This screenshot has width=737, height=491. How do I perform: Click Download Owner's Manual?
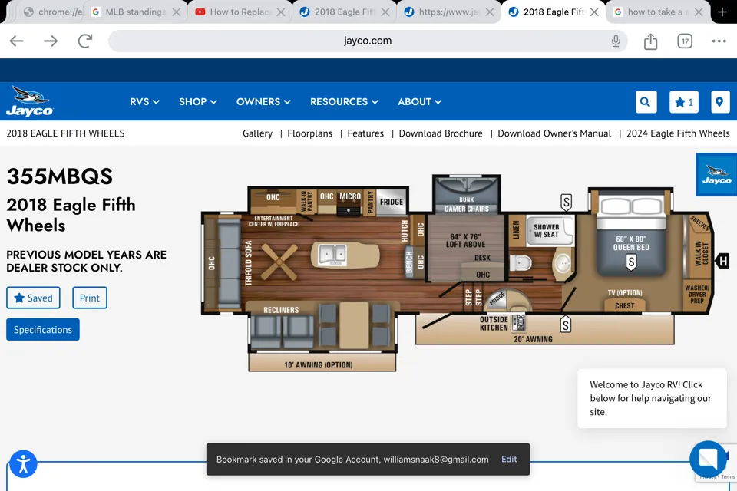[x=554, y=133]
